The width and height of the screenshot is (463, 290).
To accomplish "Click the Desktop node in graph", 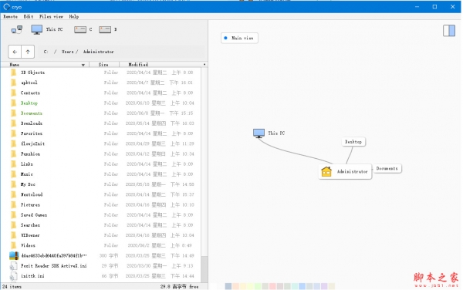I will [353, 142].
